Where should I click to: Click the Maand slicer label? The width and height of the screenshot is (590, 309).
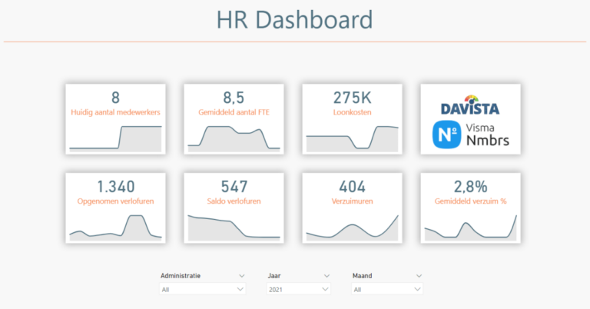point(362,276)
